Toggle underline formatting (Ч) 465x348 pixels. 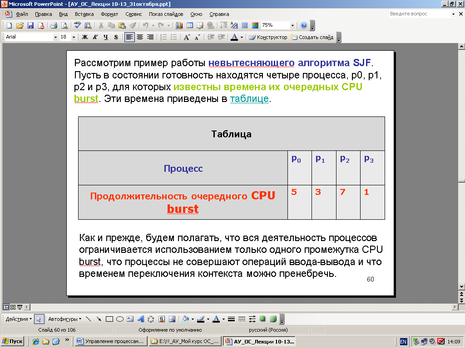[x=105, y=37]
